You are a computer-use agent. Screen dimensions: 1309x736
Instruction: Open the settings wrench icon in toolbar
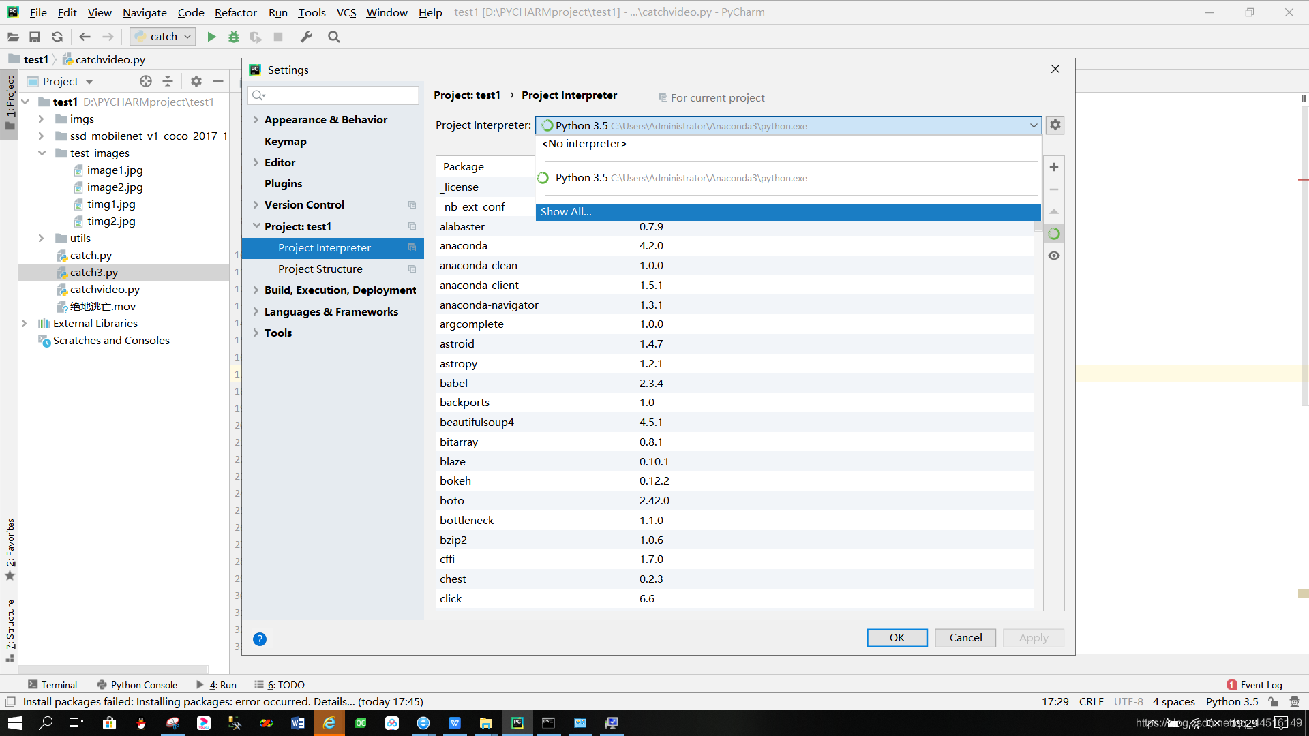click(306, 37)
